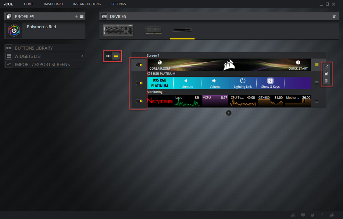Click the Buttons Library icon

(9, 48)
